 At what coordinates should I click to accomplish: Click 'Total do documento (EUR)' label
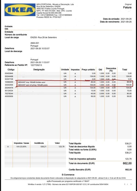coord(82,163)
